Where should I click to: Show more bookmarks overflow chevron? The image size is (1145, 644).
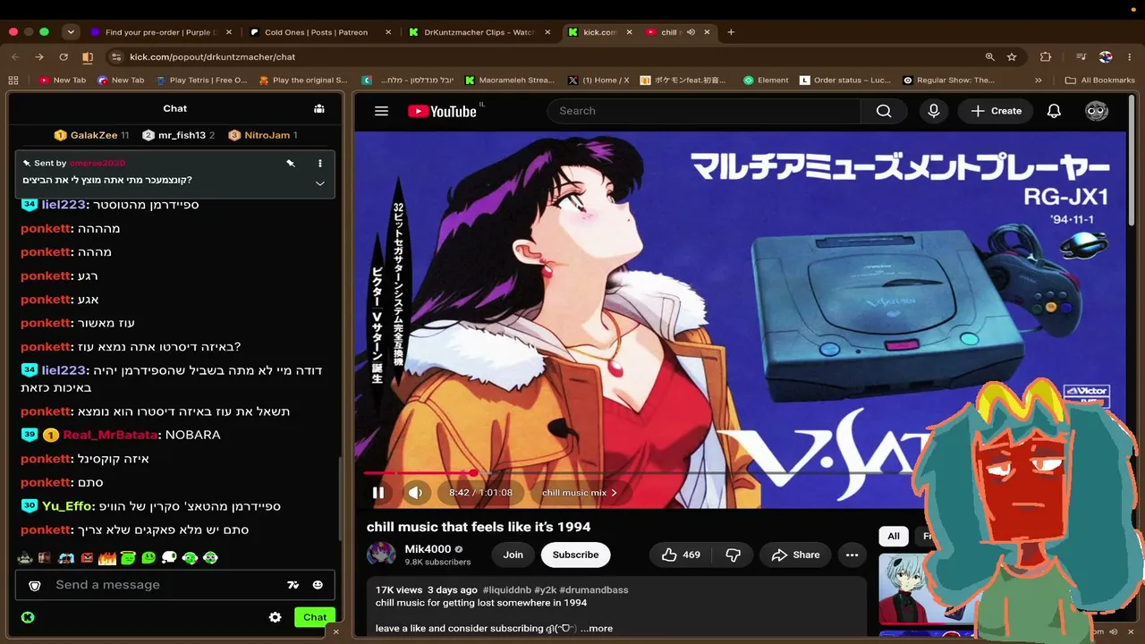tap(1038, 80)
